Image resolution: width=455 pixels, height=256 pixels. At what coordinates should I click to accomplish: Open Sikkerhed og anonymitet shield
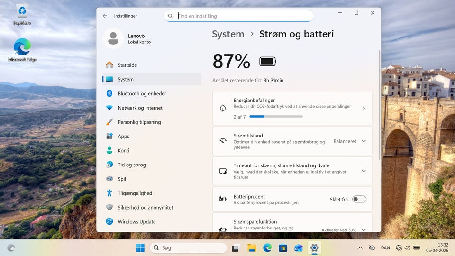(x=109, y=208)
